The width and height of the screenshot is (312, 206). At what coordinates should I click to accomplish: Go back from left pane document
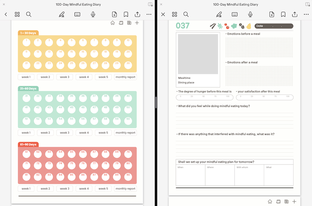click(x=6, y=14)
